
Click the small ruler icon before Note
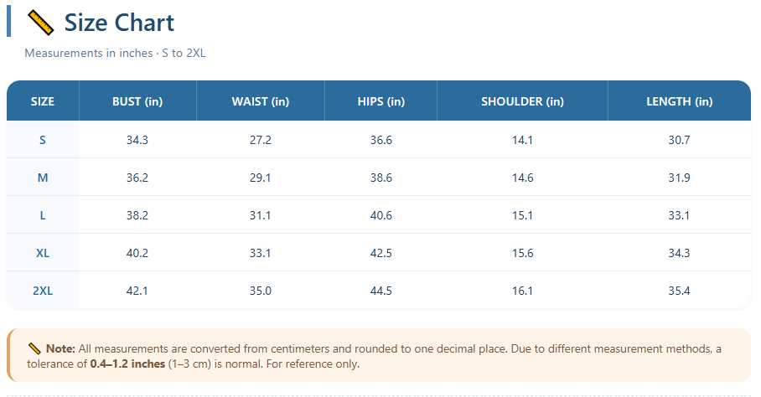point(34,348)
